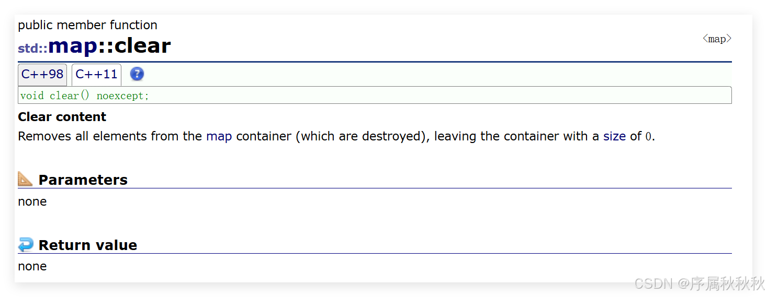Click the CSDN watermark text

pos(698,283)
